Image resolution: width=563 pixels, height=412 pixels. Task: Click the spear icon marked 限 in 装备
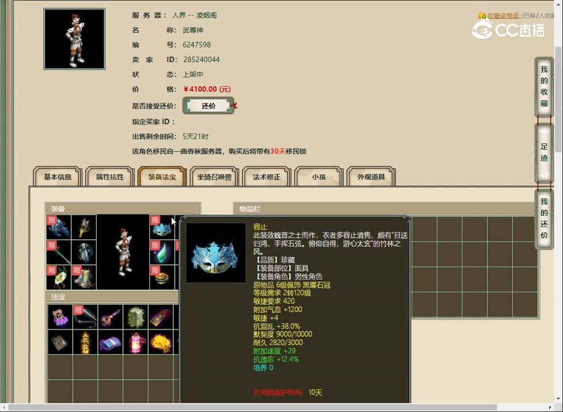tap(61, 253)
